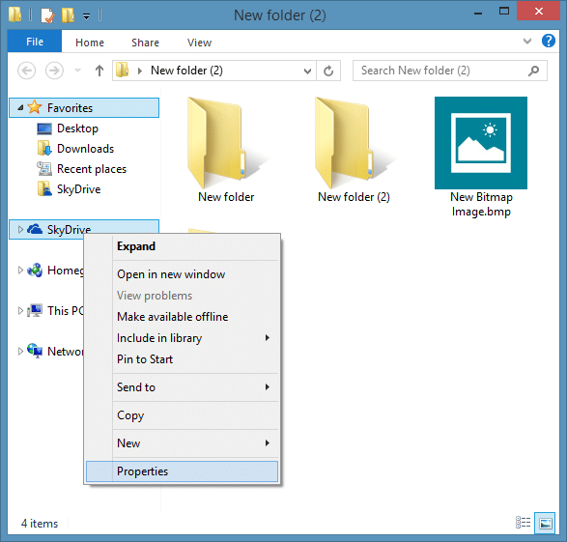The width and height of the screenshot is (567, 542).
Task: Refresh the folder view
Action: (328, 71)
